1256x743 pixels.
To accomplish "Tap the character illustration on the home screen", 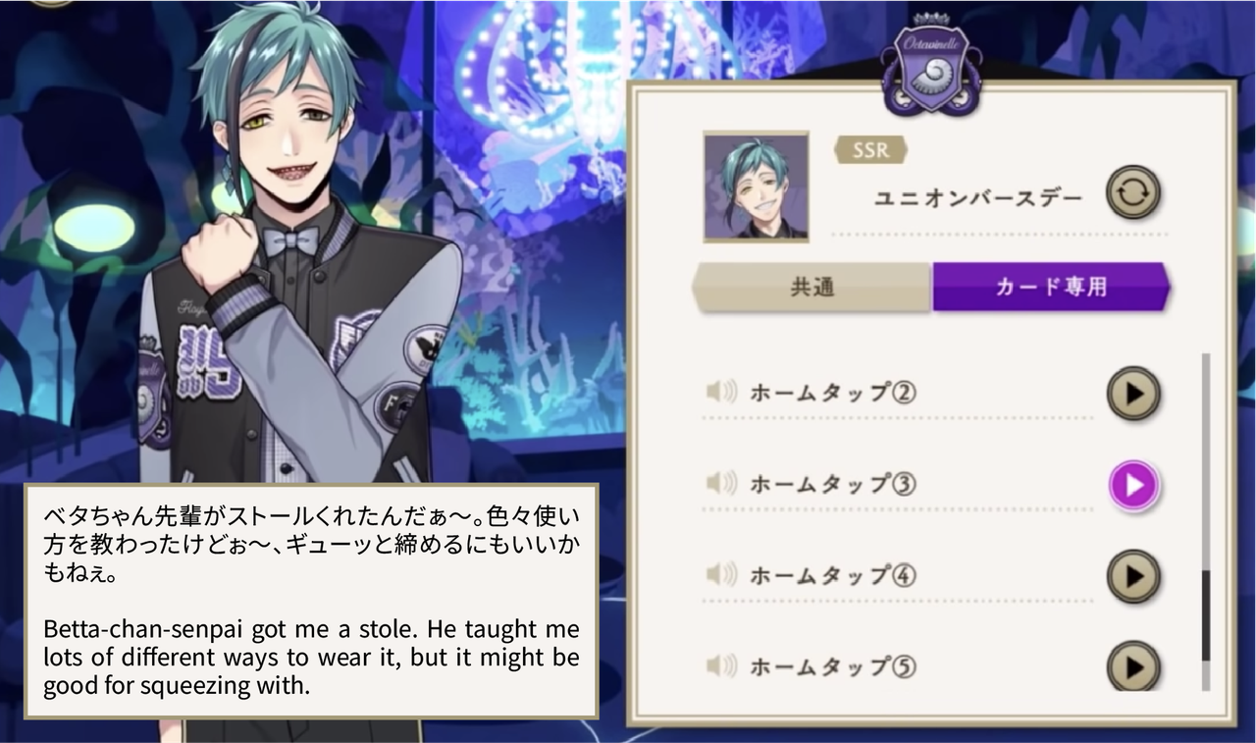I will pos(294,255).
